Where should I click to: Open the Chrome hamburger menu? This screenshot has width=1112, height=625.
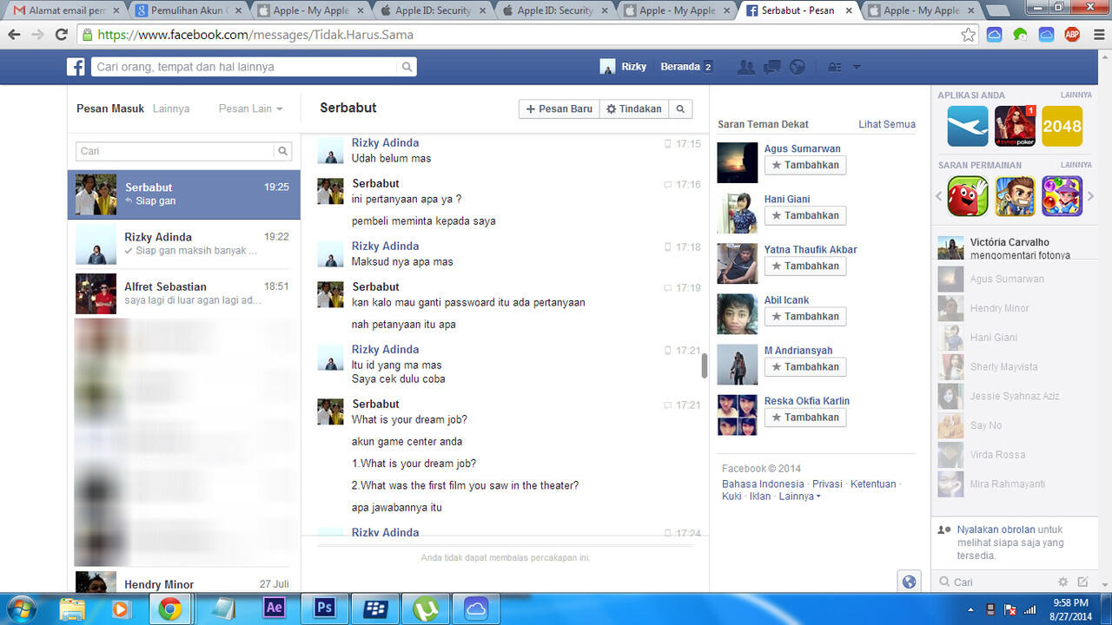coord(1097,35)
